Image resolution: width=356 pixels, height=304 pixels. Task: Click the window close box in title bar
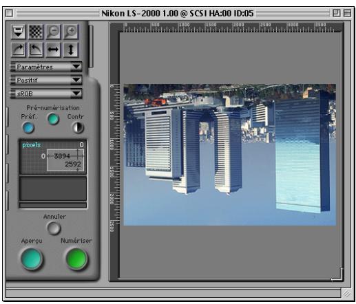(9, 13)
